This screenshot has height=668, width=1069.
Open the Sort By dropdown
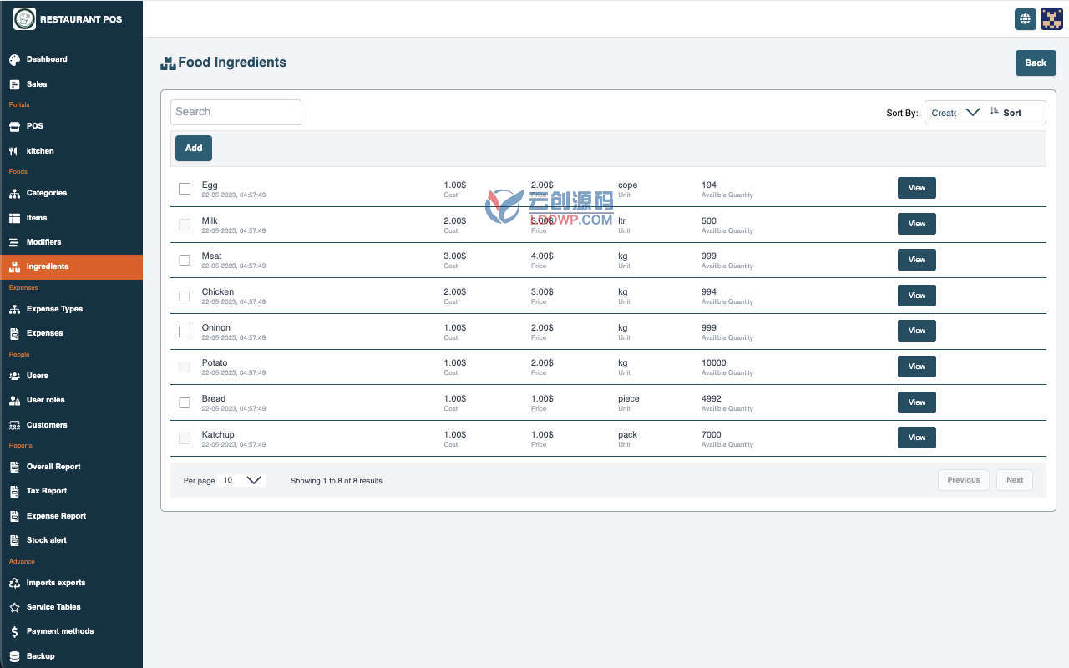[955, 113]
